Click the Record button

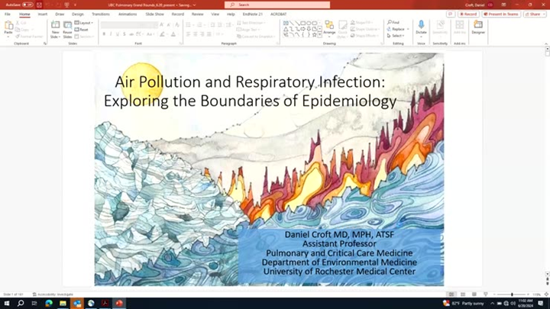click(468, 14)
